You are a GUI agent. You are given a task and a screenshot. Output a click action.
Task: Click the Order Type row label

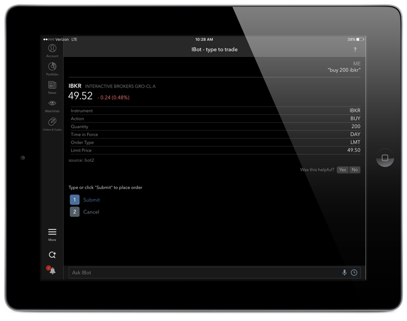[x=82, y=142]
